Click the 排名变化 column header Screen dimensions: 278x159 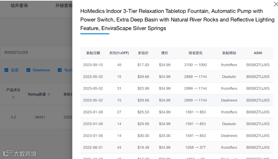196,53
